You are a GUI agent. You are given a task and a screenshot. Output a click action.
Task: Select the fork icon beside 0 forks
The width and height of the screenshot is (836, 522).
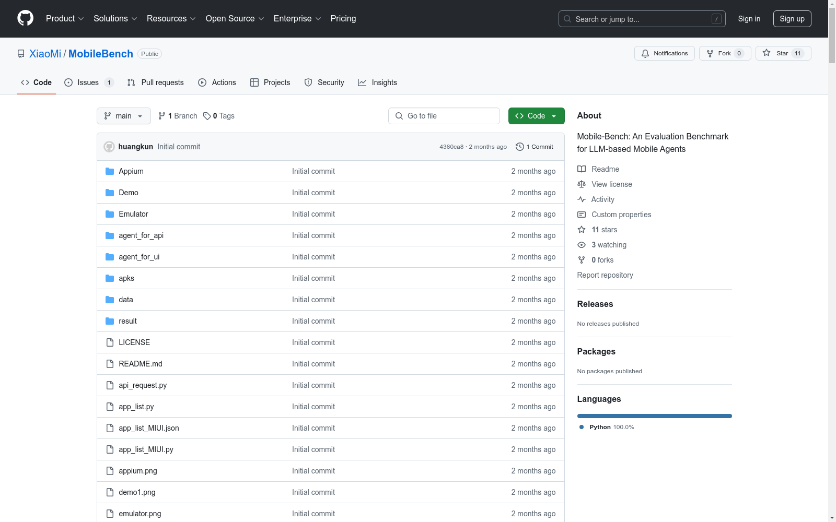coord(582,260)
